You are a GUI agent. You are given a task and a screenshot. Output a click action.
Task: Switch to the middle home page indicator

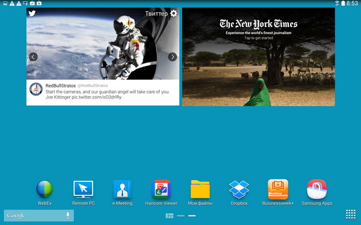point(180,216)
